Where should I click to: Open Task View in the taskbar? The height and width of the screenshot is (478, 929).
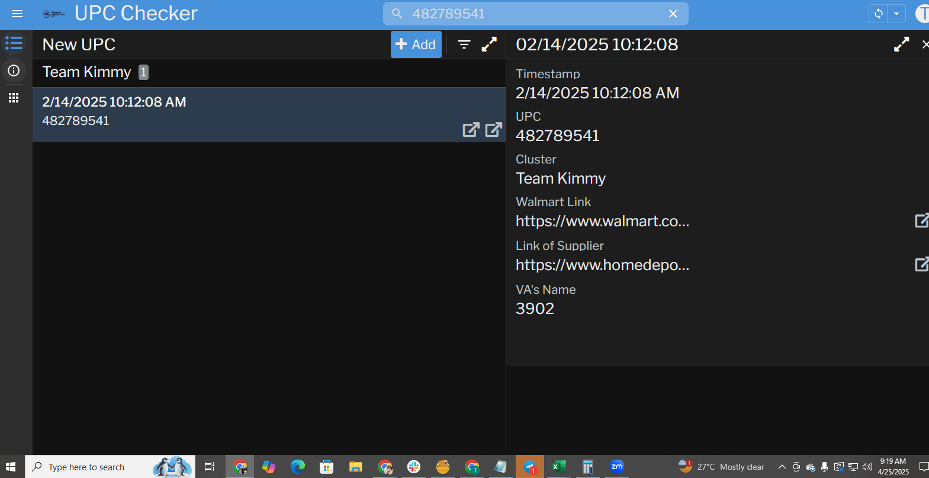[x=209, y=467]
